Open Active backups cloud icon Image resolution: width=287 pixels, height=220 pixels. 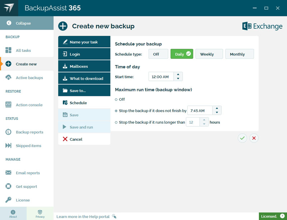click(x=8, y=77)
